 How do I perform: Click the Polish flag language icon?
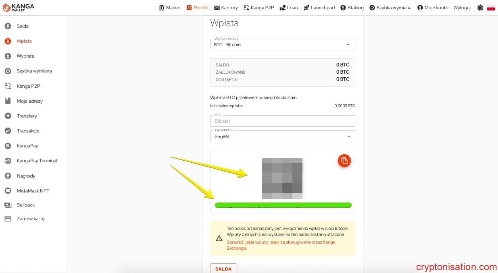(x=491, y=8)
